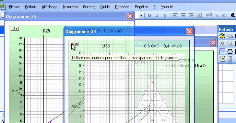Open the Données menu
236x123 pixels.
point(122,7)
